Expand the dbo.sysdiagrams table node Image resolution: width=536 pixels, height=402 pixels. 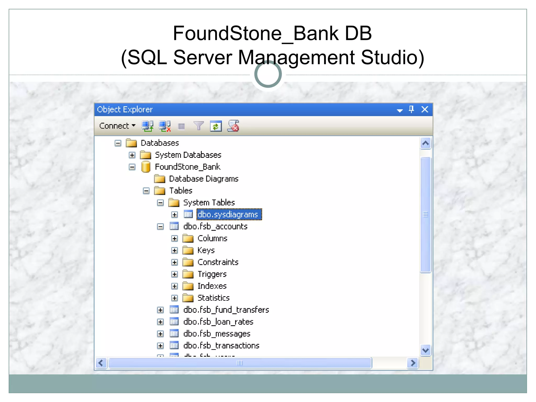pos(175,215)
